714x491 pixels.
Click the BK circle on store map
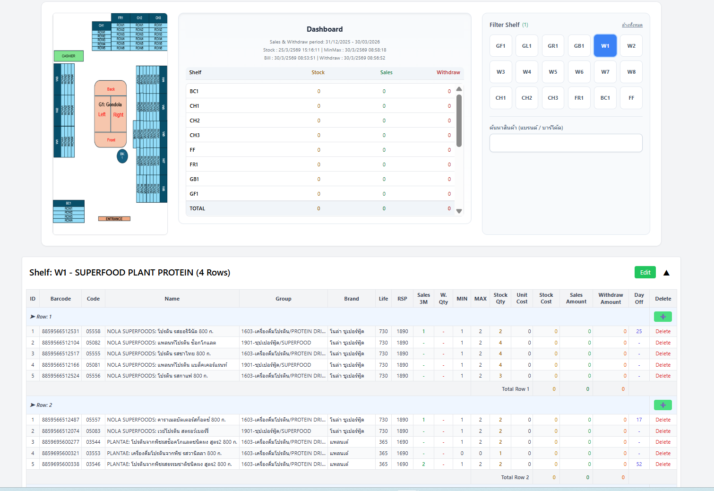pos(122,155)
